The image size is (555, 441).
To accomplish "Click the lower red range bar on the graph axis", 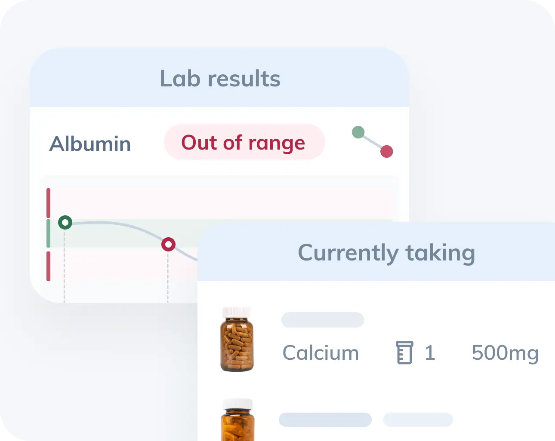I will [49, 266].
